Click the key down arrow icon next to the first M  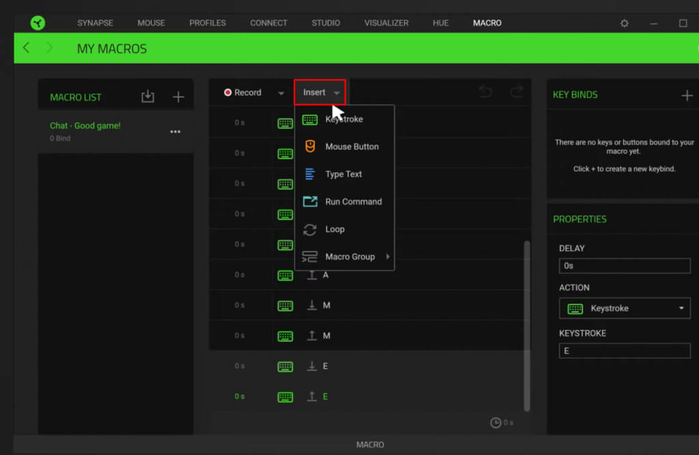point(312,305)
